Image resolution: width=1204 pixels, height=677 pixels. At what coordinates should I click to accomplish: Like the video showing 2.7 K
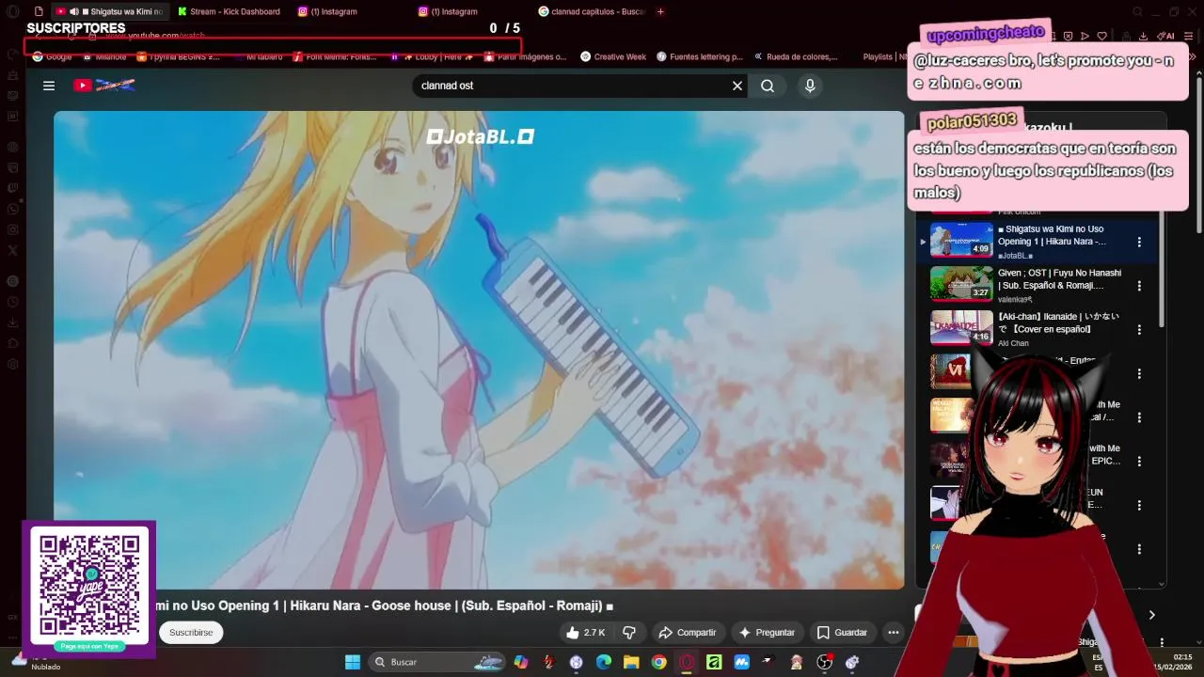[x=586, y=633]
